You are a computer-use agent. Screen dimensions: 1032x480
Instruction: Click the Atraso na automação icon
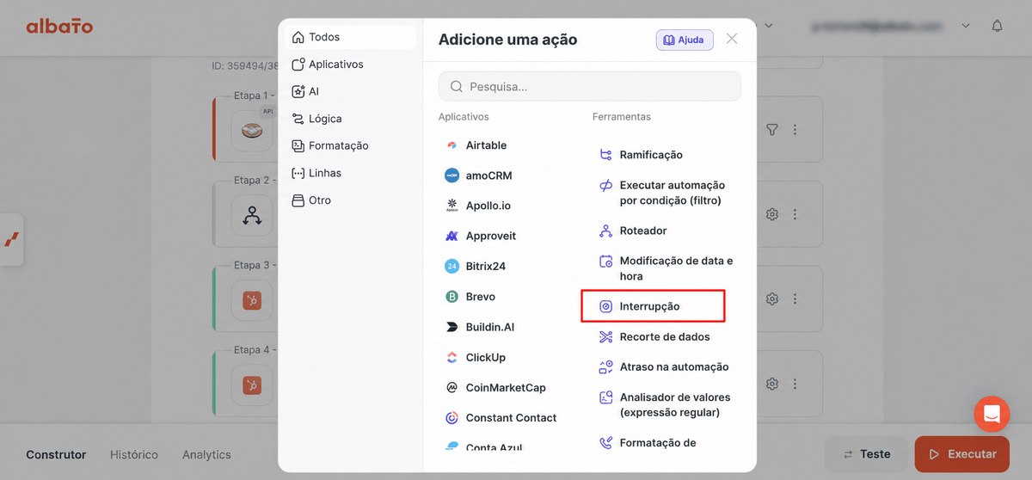(x=605, y=367)
